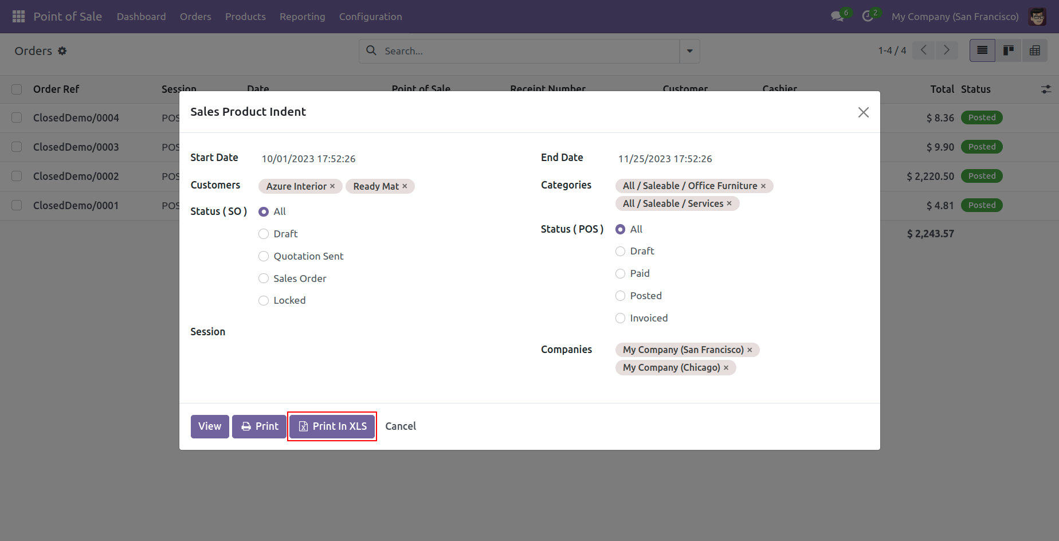Sort by Order Ref column header
This screenshot has width=1059, height=541.
point(56,89)
